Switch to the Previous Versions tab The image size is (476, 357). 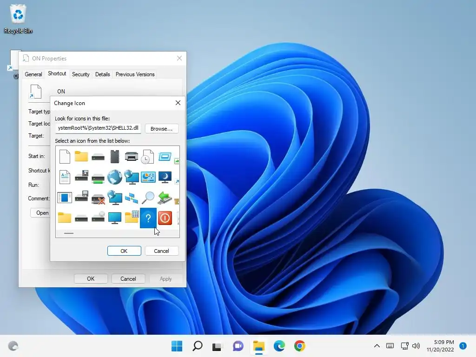pos(135,74)
